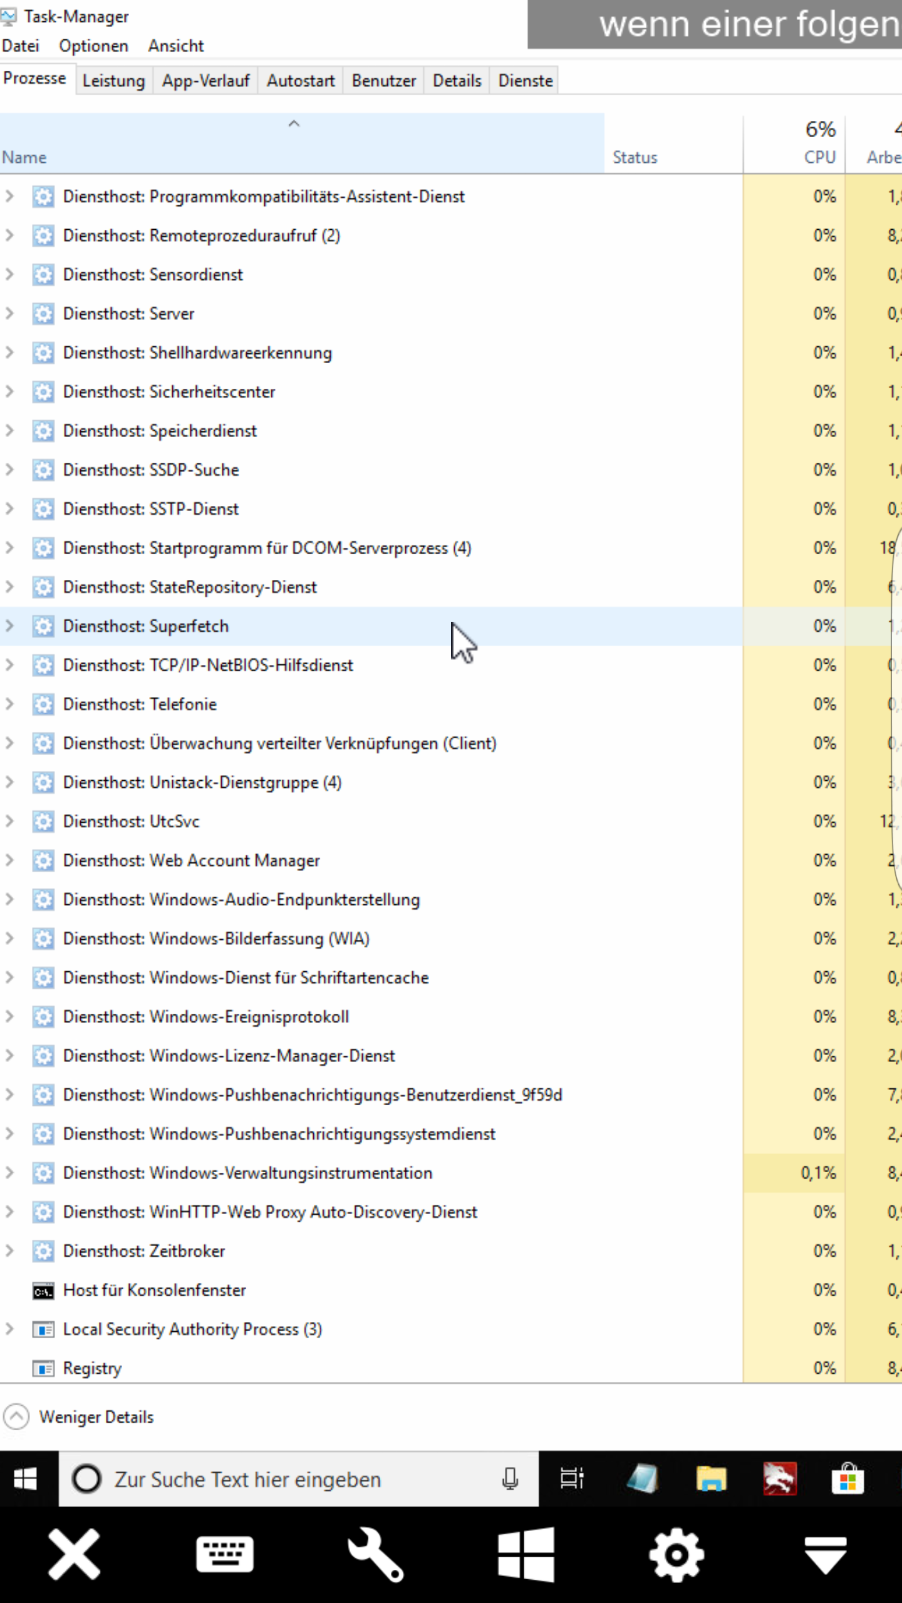Open the Optionen menu
The height and width of the screenshot is (1603, 902).
[93, 46]
